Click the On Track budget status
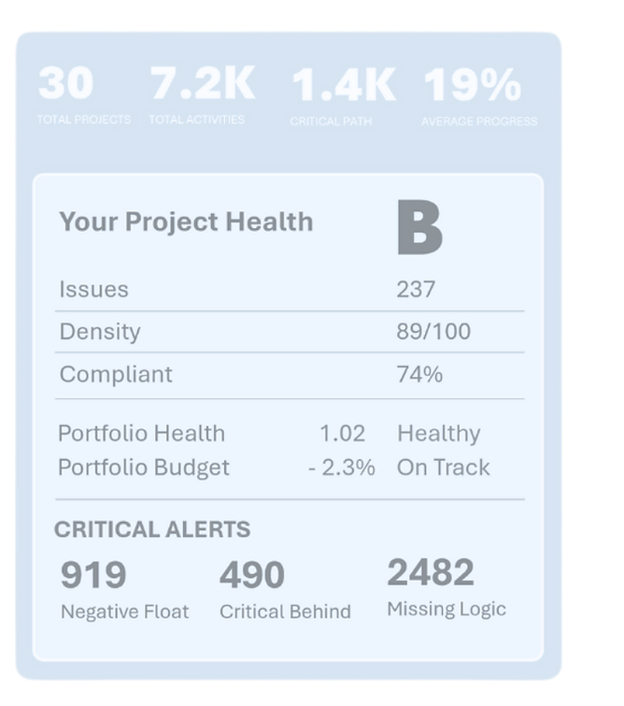 443,467
